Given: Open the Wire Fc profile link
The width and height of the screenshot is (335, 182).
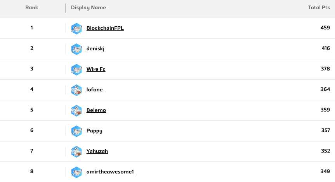Looking at the screenshot, I should (96, 69).
